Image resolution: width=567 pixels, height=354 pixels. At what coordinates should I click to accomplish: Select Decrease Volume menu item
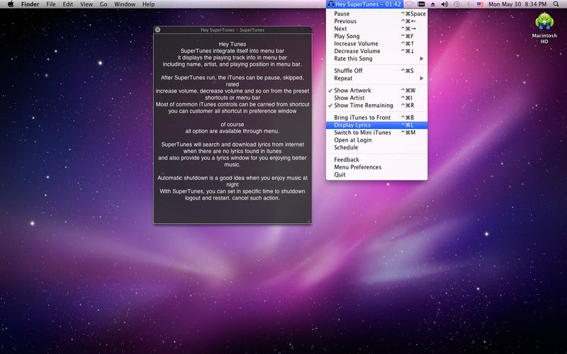[376, 51]
